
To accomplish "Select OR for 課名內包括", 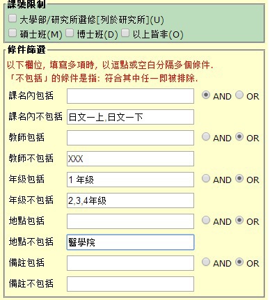I will tap(239, 95).
